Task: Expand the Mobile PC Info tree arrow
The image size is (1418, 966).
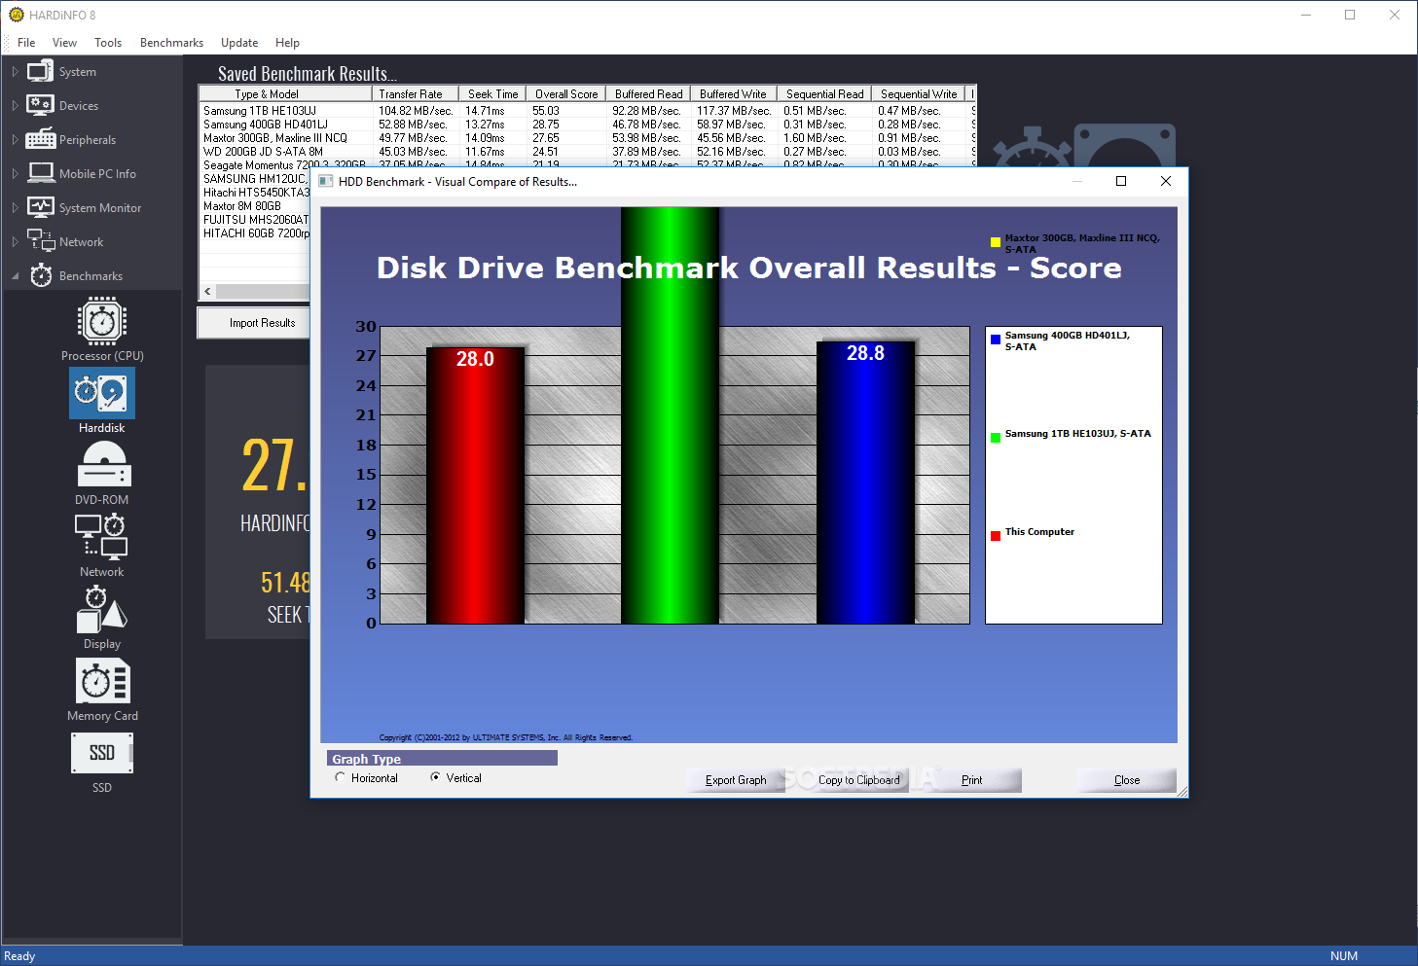Action: [15, 174]
